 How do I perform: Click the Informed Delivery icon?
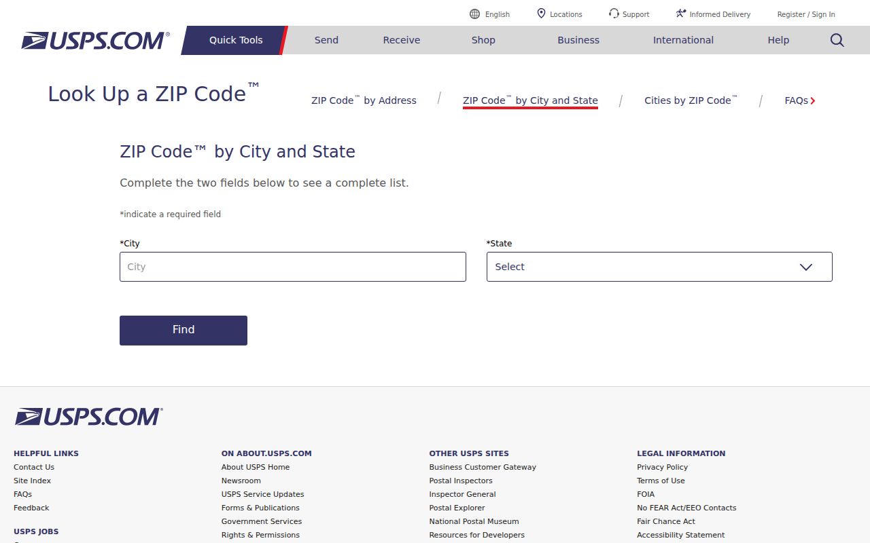point(681,14)
